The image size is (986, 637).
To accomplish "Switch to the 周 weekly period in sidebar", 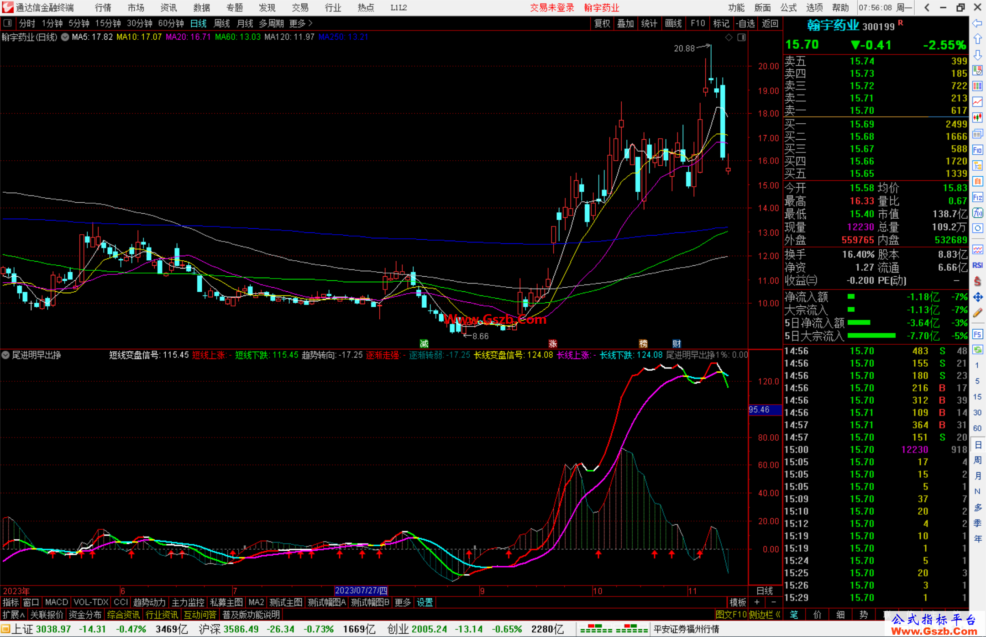I will tap(977, 460).
